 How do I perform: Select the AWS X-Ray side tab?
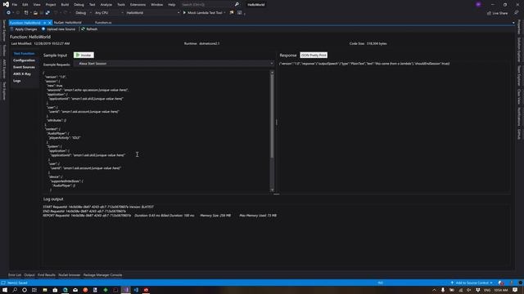(22, 74)
